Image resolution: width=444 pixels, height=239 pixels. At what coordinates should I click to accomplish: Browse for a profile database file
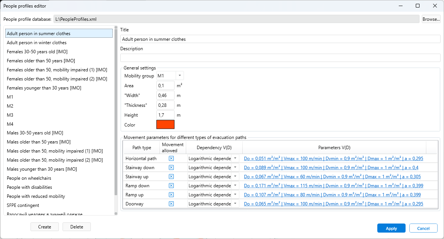[x=431, y=19]
